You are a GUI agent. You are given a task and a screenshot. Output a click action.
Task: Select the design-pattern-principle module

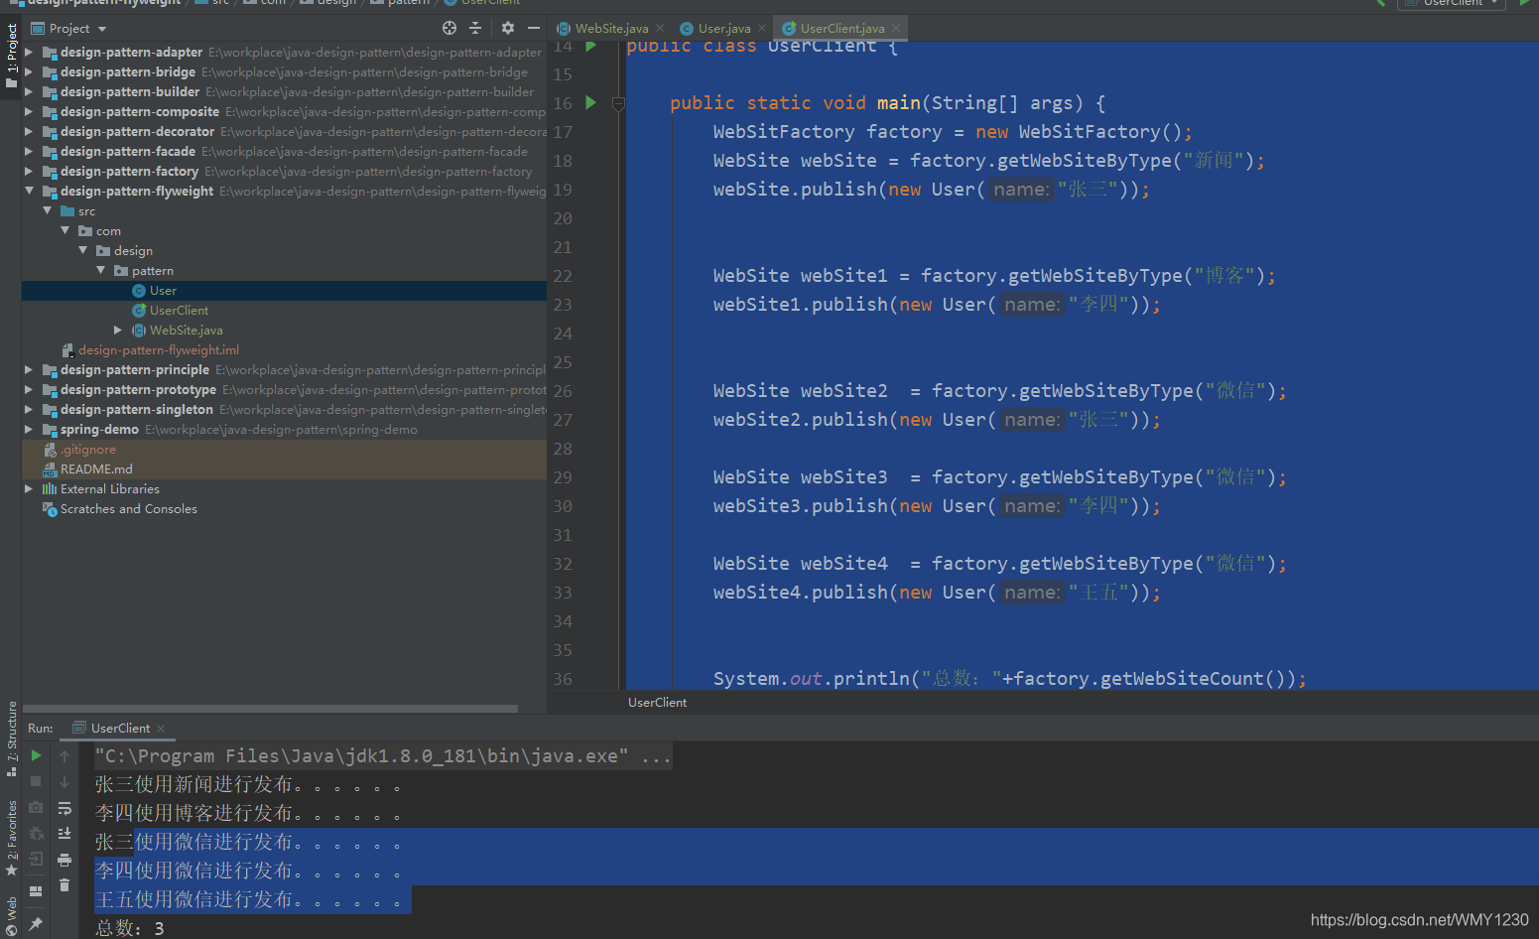click(135, 369)
